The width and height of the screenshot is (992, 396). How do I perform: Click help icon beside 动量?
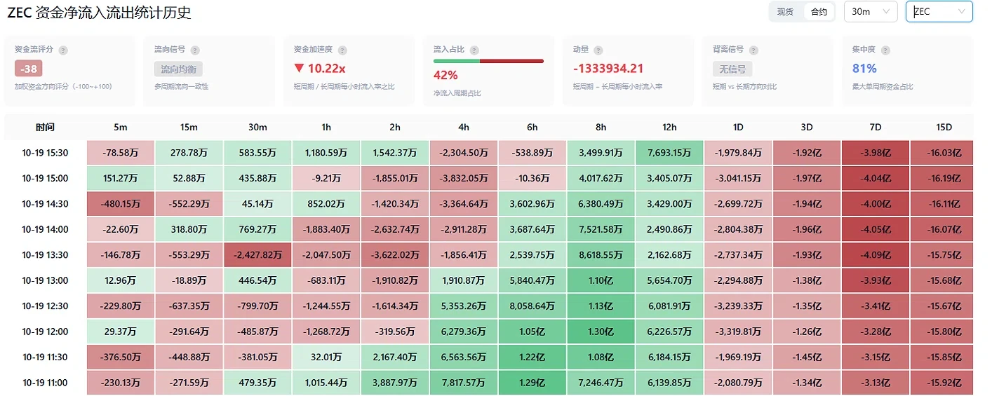pyautogui.click(x=598, y=50)
